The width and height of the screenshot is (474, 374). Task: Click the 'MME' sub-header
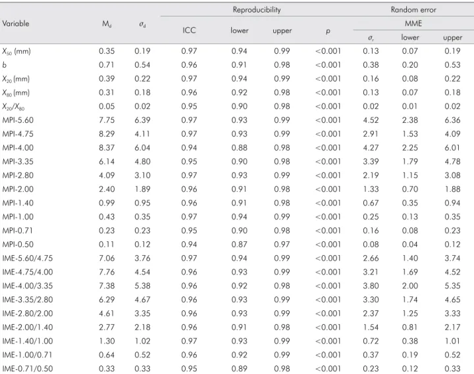(x=413, y=24)
